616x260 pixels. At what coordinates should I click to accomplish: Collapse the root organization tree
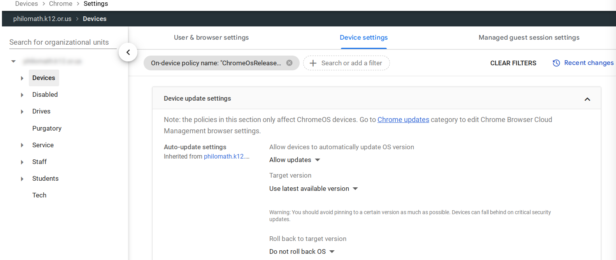(x=14, y=61)
